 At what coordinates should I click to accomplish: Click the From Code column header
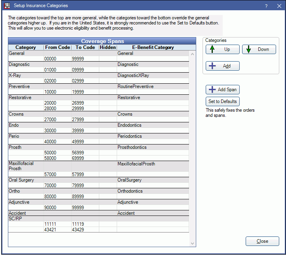click(57, 47)
